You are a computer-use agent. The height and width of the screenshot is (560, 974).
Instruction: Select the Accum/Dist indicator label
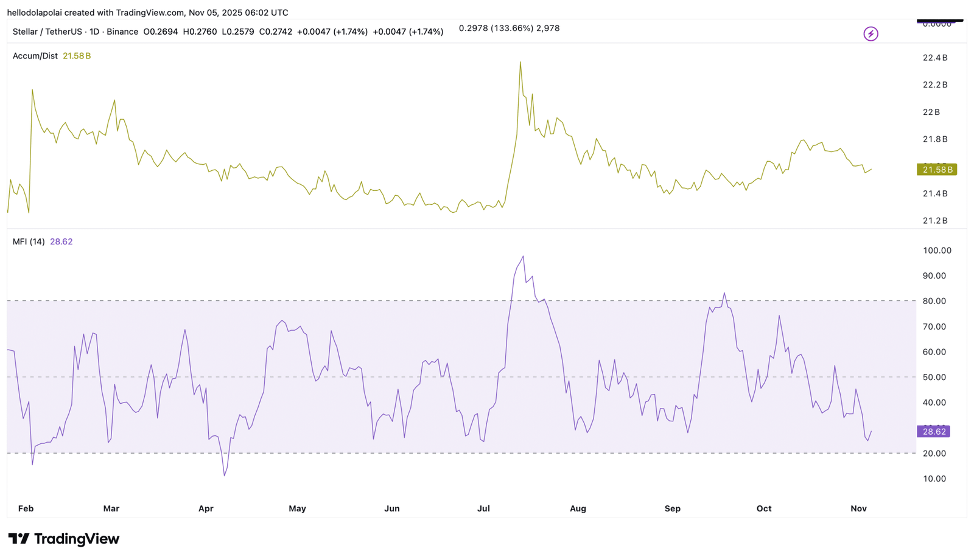[35, 56]
